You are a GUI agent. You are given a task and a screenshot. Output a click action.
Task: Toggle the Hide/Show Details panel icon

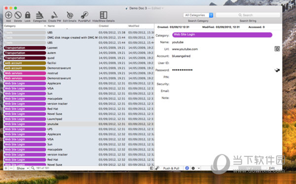pyautogui.click(x=104, y=15)
